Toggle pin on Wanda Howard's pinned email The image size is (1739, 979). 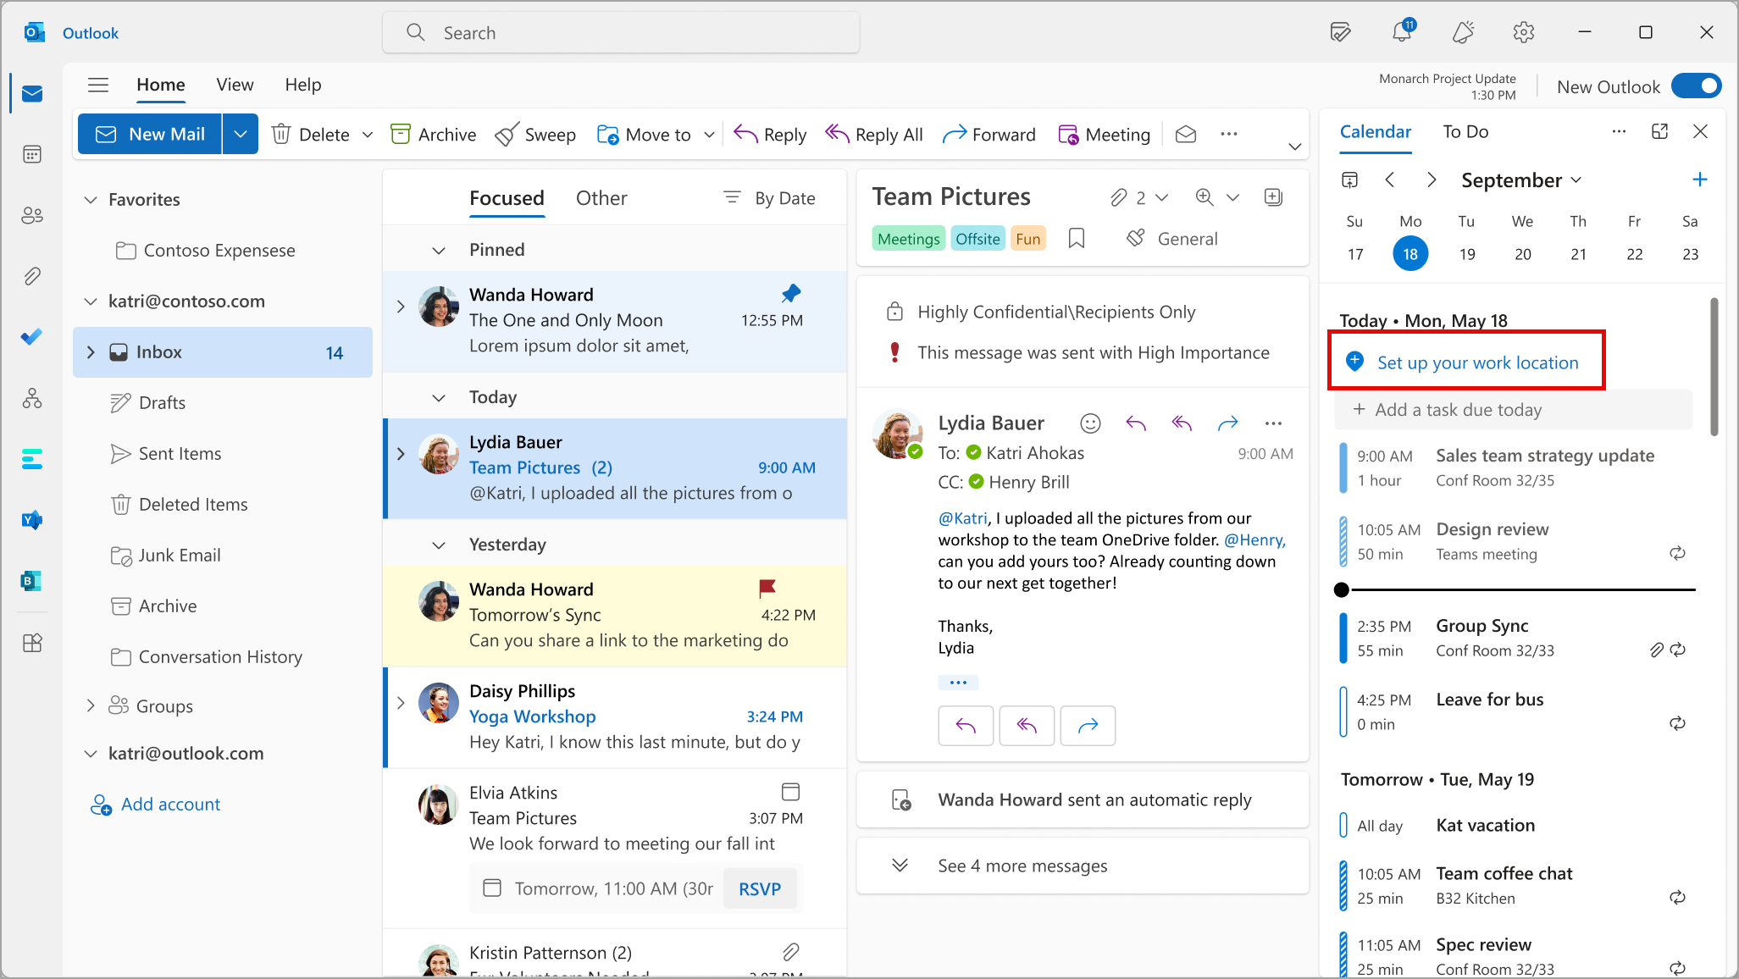click(790, 294)
